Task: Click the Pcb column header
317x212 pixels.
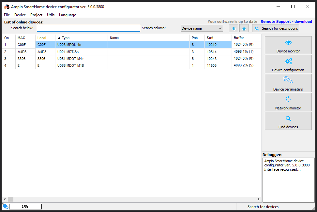Action: [197, 38]
